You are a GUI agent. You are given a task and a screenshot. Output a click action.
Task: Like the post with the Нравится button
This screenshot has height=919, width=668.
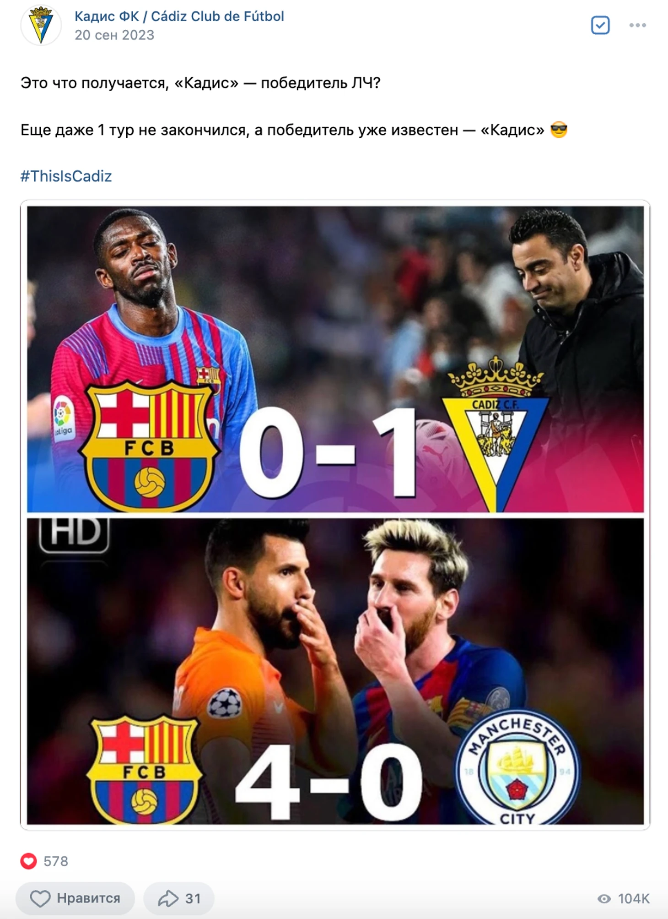click(x=75, y=898)
